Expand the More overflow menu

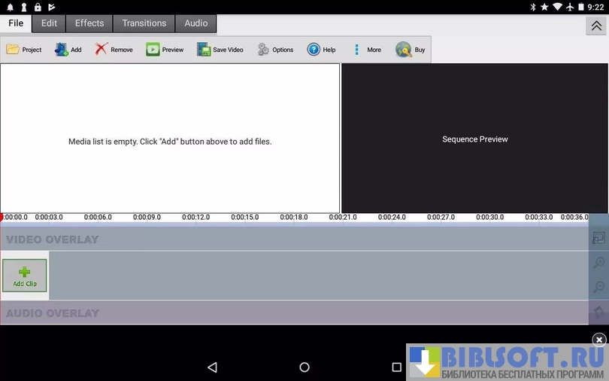(366, 50)
